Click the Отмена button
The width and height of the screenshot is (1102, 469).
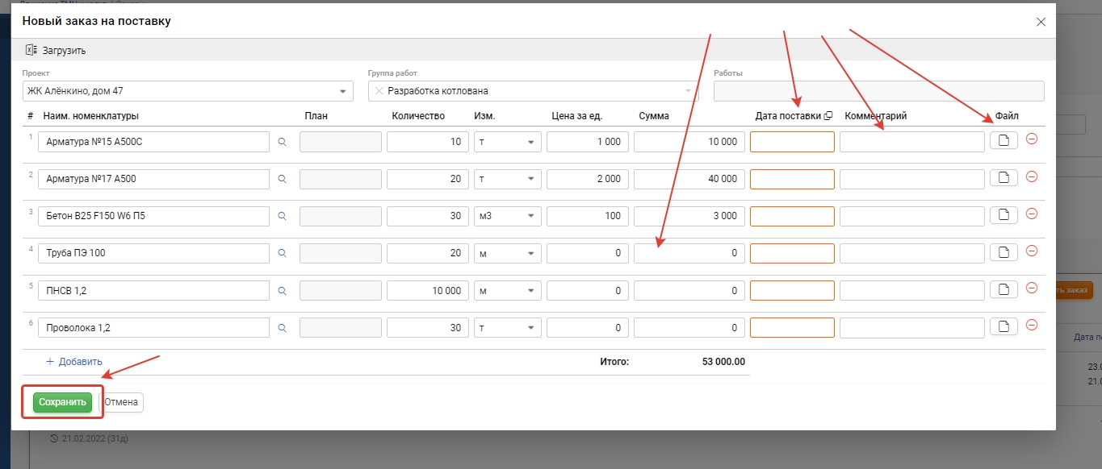coord(121,402)
